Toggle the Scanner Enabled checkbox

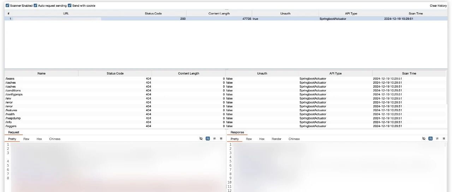[7, 6]
